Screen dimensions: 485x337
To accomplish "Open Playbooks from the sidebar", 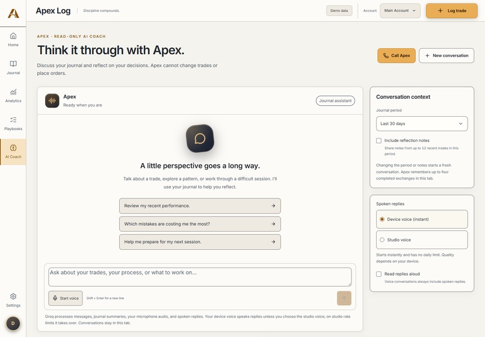I will click(13, 123).
